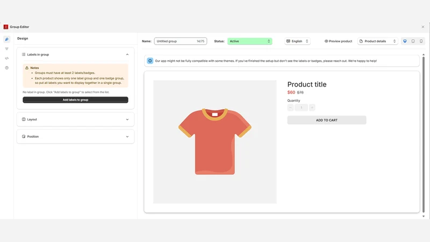Switch to mobile preview device
Viewport: 430px width, 242px height.
tap(421, 41)
